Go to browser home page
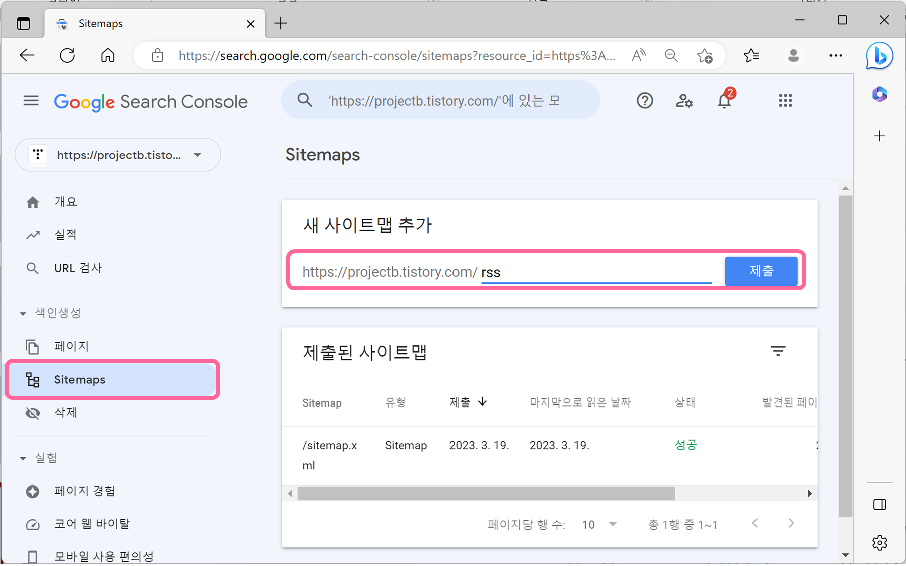 (108, 55)
